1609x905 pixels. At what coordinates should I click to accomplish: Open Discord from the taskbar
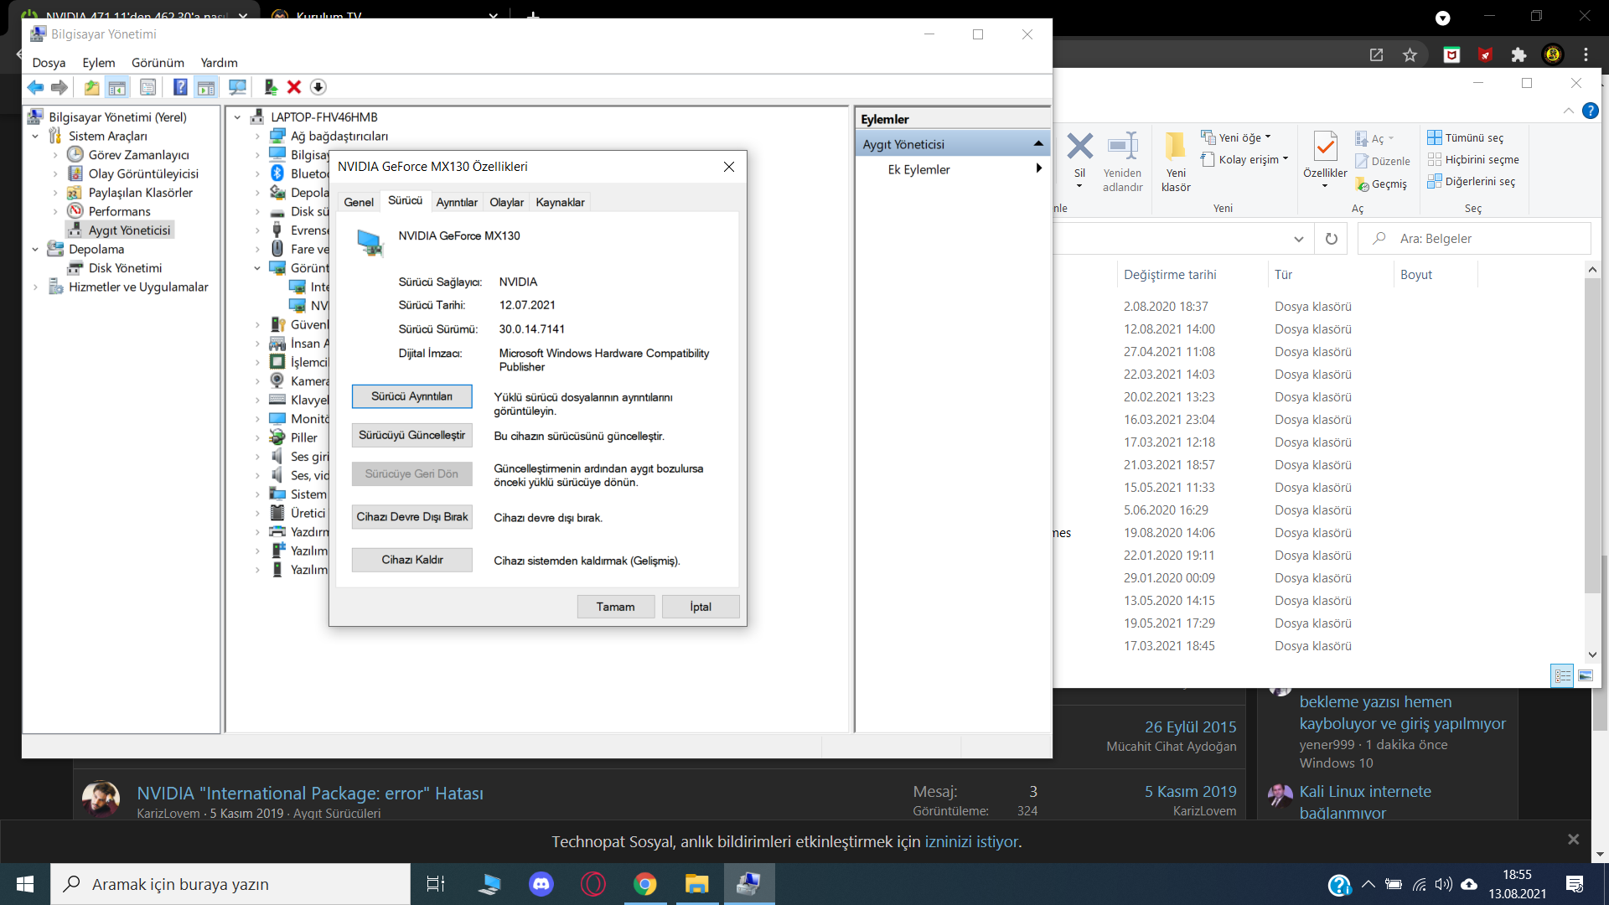pos(541,884)
